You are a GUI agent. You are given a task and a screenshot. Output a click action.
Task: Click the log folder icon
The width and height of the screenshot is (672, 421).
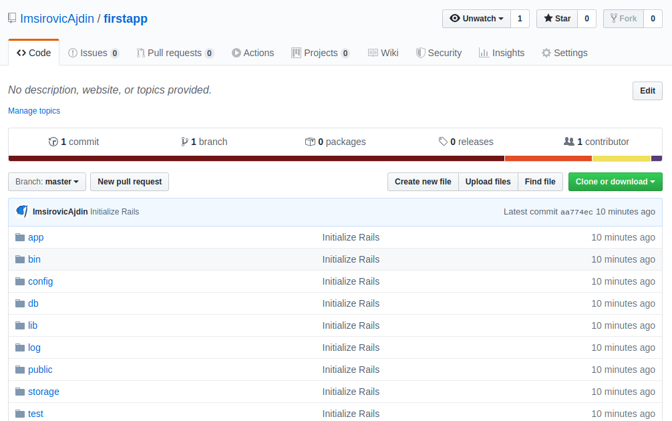pyautogui.click(x=20, y=347)
